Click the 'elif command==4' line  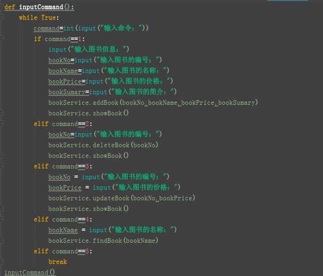point(63,219)
